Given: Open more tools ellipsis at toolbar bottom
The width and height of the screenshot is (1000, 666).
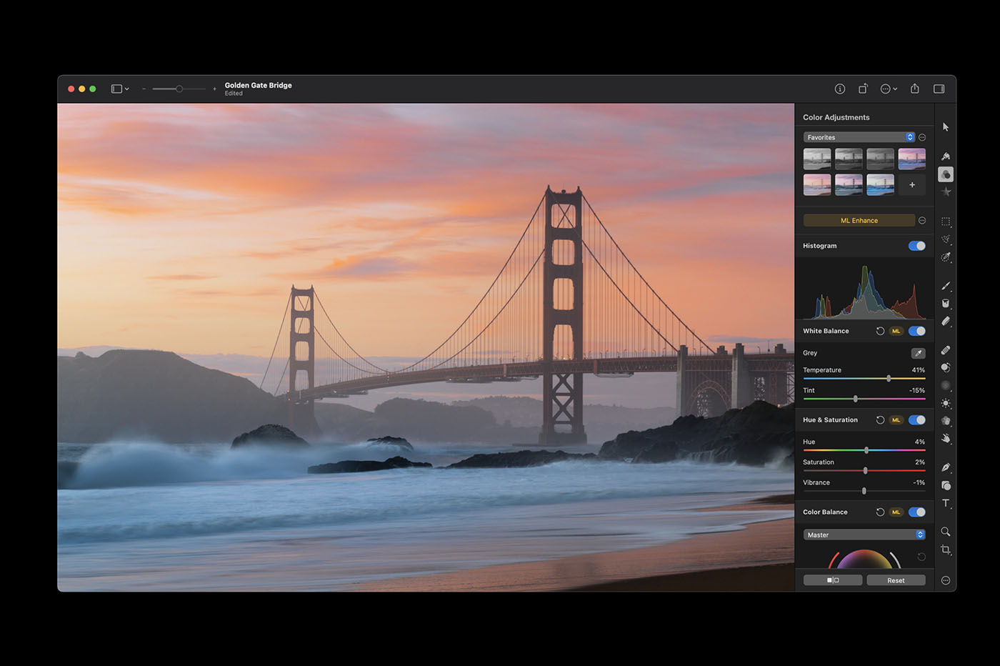Looking at the screenshot, I should click(x=946, y=580).
